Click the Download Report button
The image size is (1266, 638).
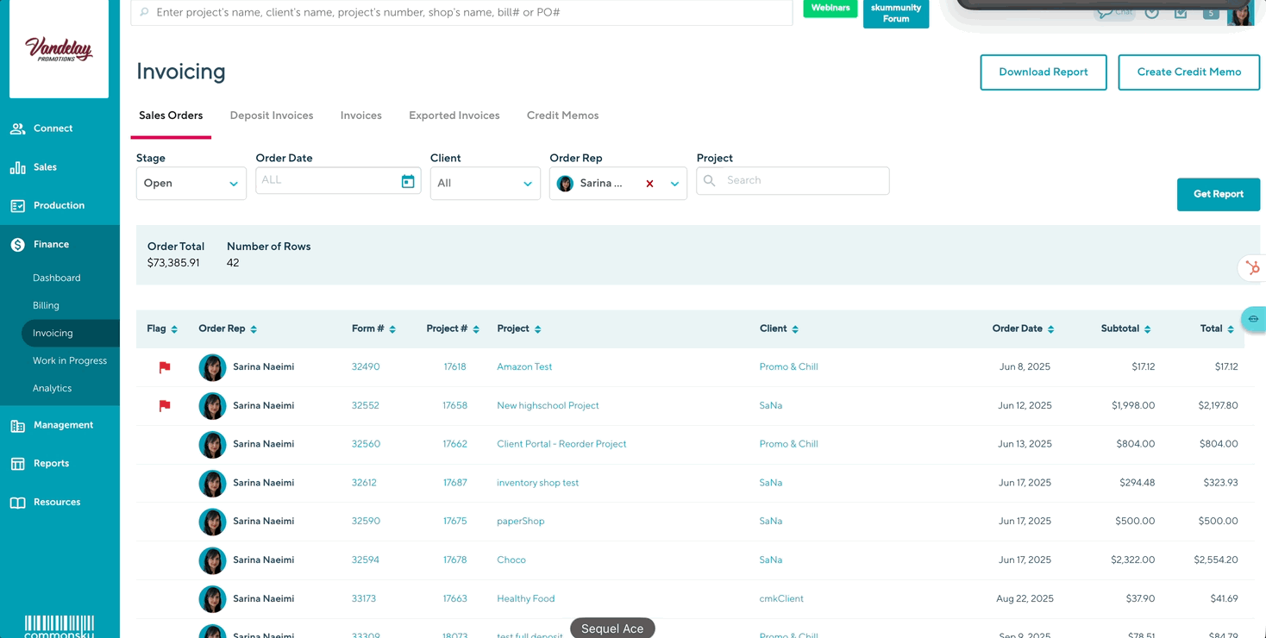(x=1044, y=72)
